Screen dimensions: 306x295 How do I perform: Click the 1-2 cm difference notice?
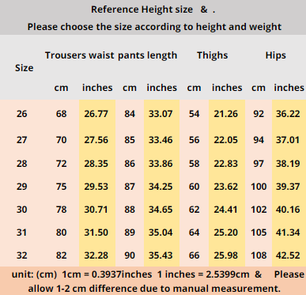[154, 289]
